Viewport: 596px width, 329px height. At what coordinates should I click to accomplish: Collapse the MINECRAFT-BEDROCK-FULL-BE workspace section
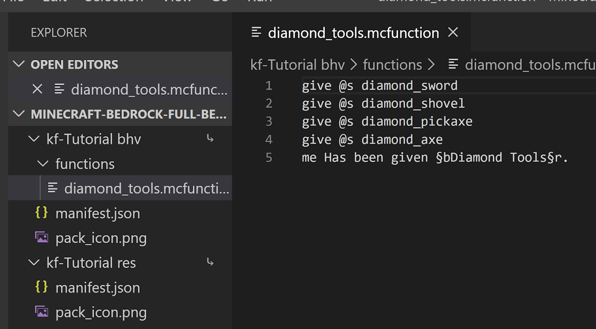point(19,113)
